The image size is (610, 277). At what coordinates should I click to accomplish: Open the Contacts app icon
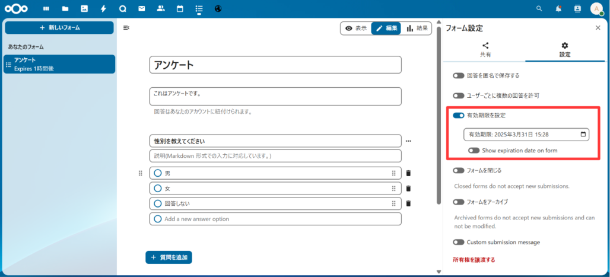tap(161, 9)
